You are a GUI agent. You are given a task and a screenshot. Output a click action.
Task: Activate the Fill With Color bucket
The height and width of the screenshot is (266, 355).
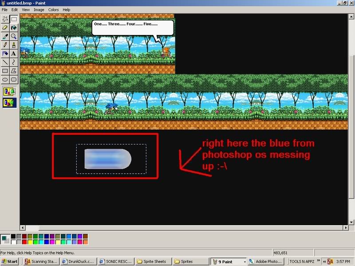coord(14,27)
